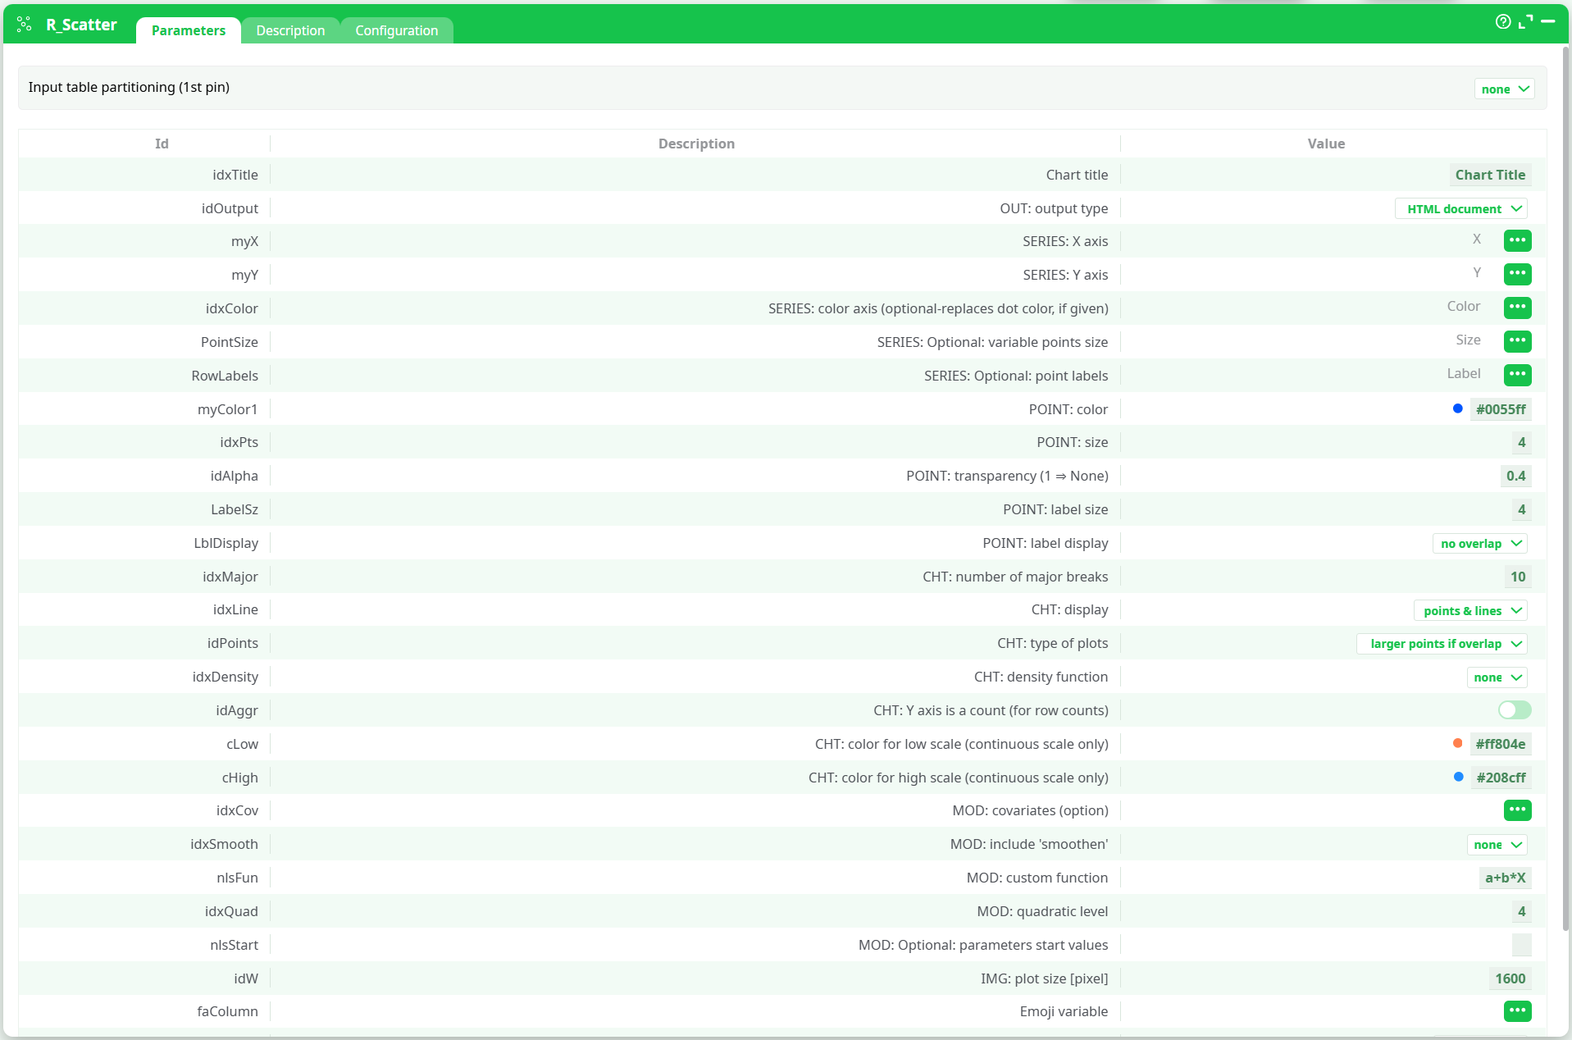Open the RowLabels point labels picker
1572x1040 pixels.
(x=1517, y=375)
